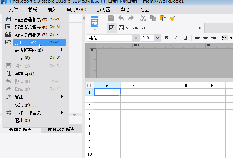Screen dimensions: 233x158
Task: Align text center
Action: click(x=206, y=38)
